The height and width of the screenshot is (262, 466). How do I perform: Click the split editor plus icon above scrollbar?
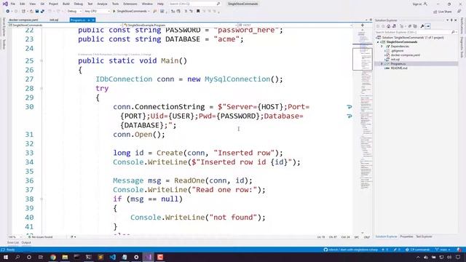pos(363,25)
